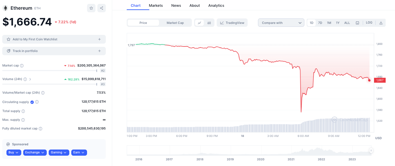Select the 1M time range
Screen dimensions: 395x166
click(x=329, y=23)
